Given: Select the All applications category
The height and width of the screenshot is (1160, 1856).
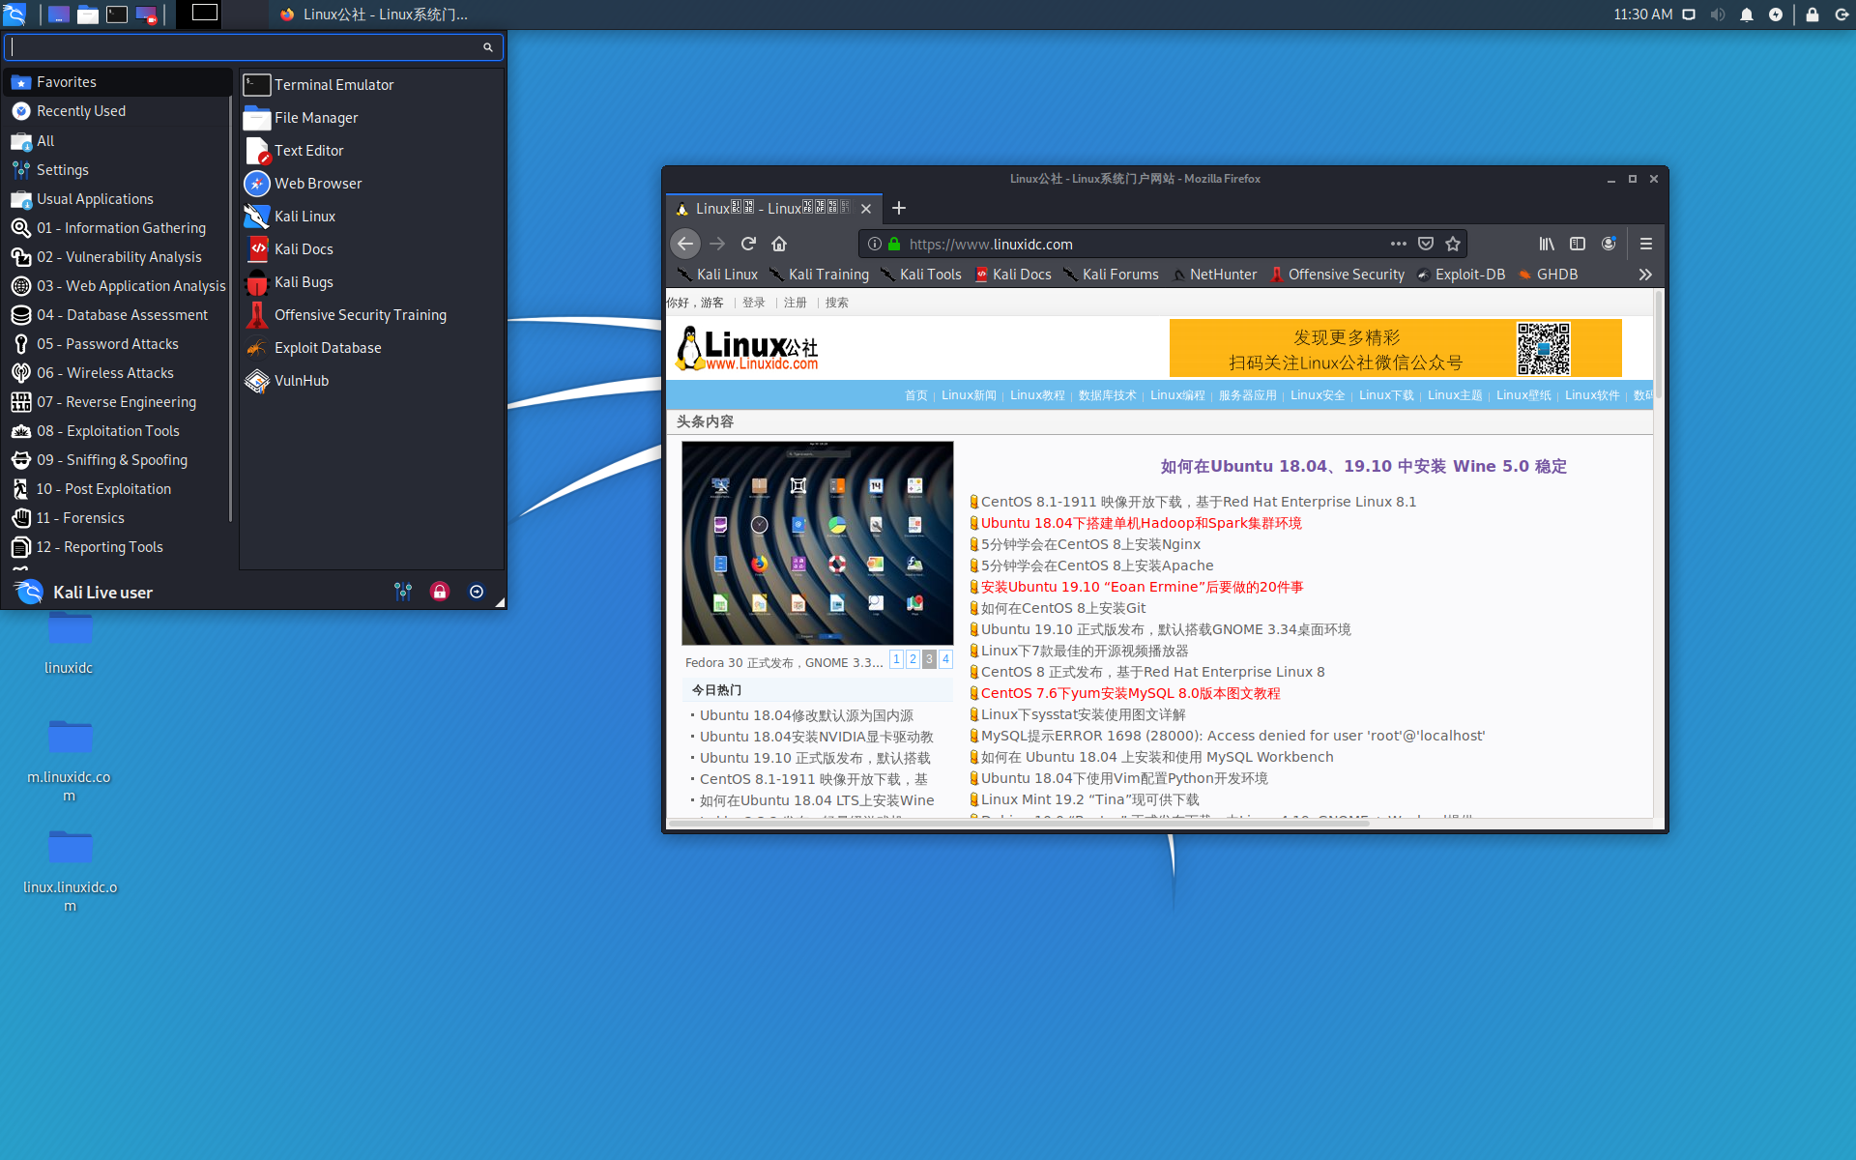Looking at the screenshot, I should click(118, 140).
